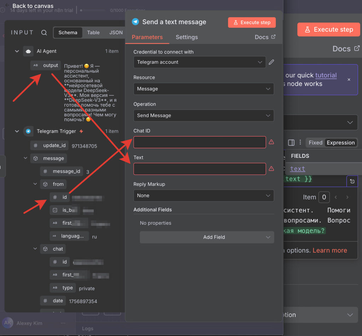Screen dimensions: 362x336
Task: Collapse the Telegram Trigger tree section
Action: pyautogui.click(x=17, y=131)
